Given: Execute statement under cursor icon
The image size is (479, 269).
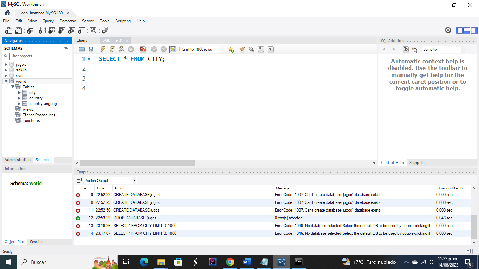Looking at the screenshot, I should 112,49.
